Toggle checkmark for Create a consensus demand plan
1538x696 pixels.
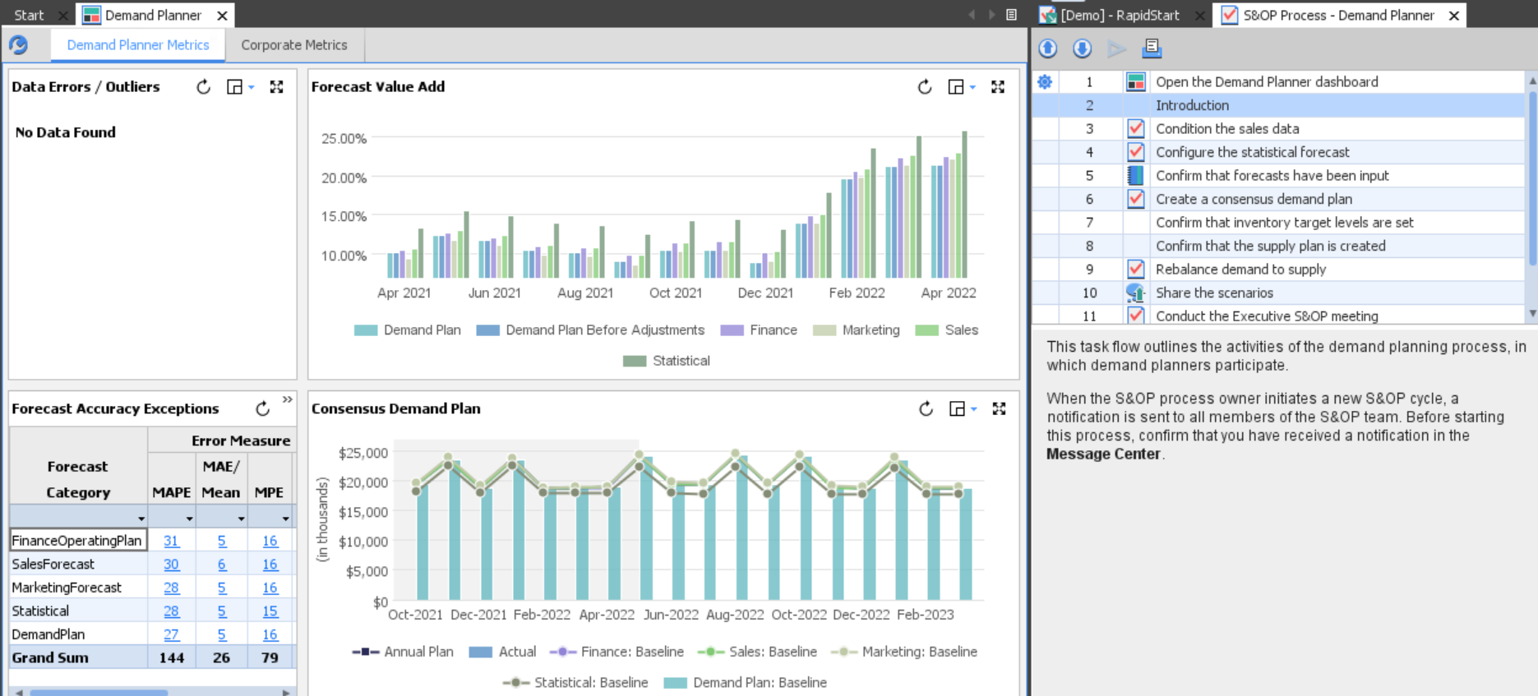coord(1135,199)
